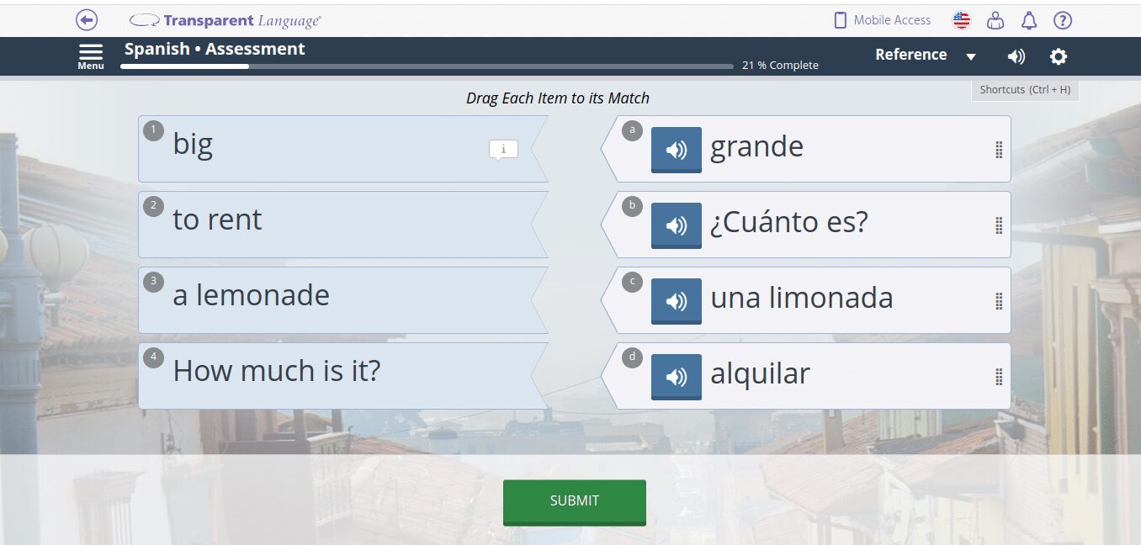The height and width of the screenshot is (545, 1141).
Task: Select the 'alquilar' drag handle
Action: (x=999, y=377)
